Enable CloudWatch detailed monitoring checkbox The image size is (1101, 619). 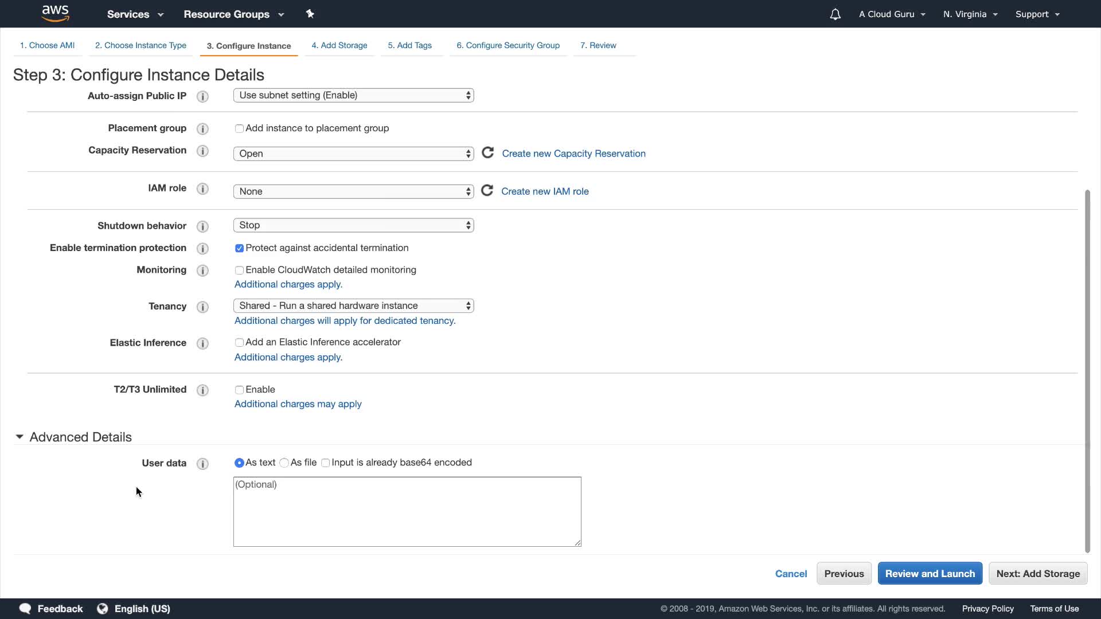pos(239,270)
